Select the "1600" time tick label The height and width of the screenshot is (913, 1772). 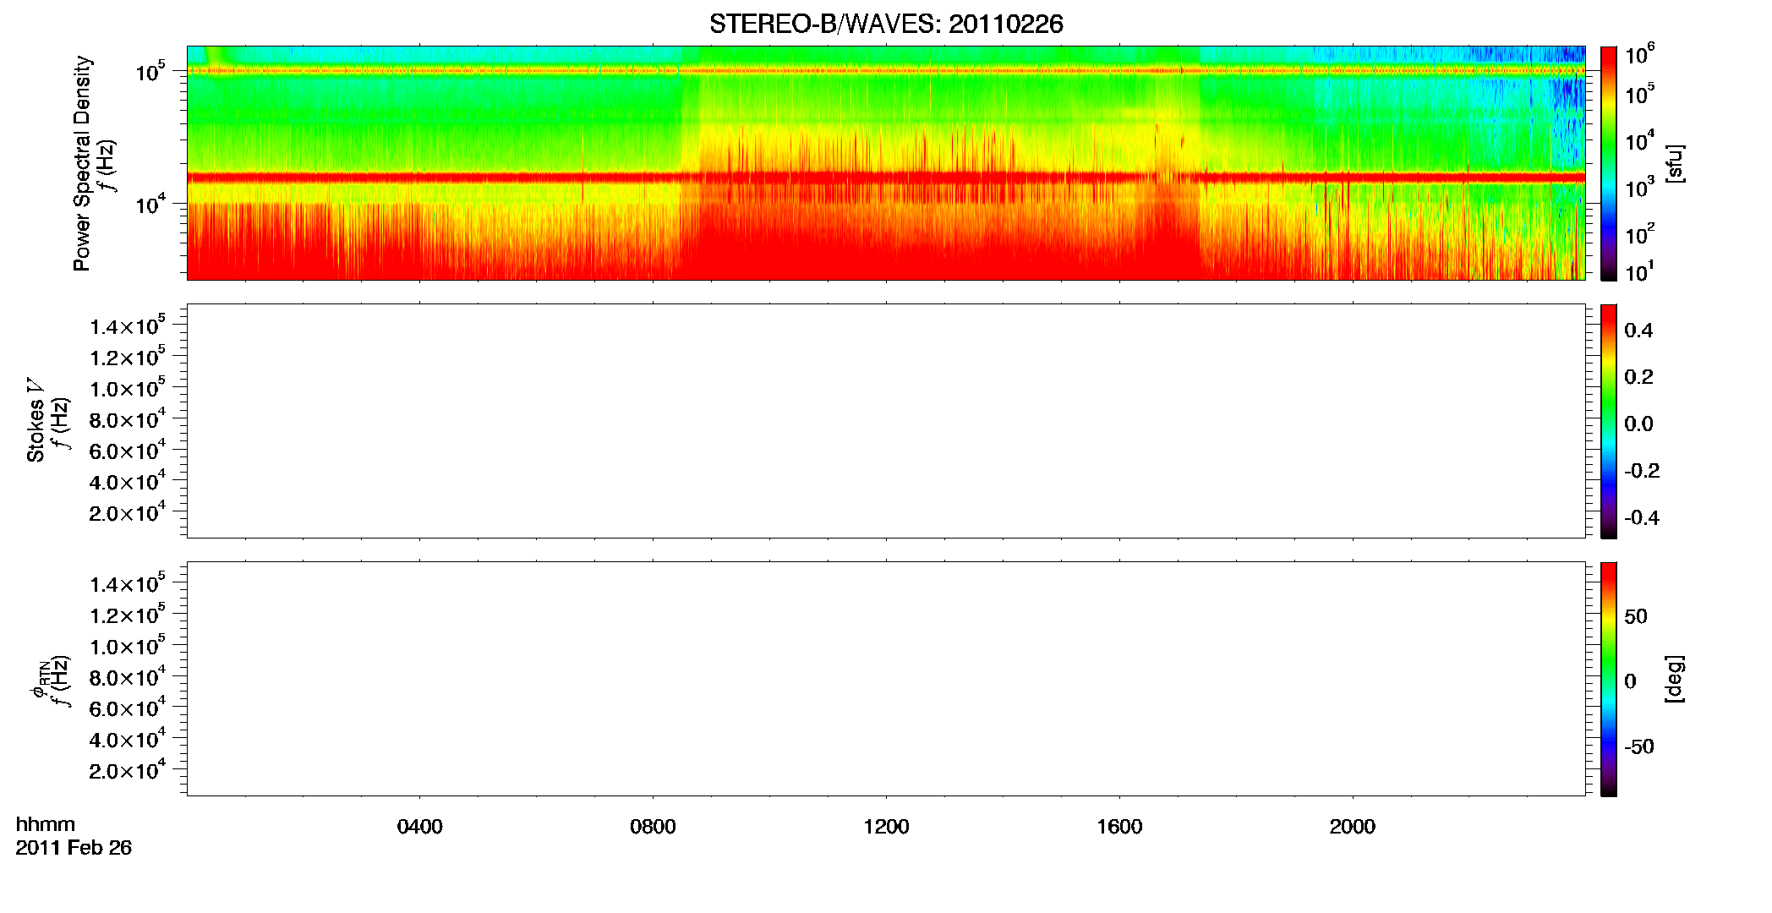(x=1119, y=827)
